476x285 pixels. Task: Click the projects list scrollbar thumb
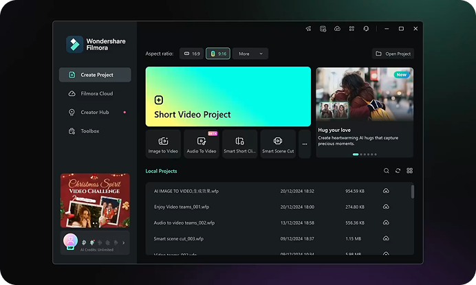(x=413, y=192)
